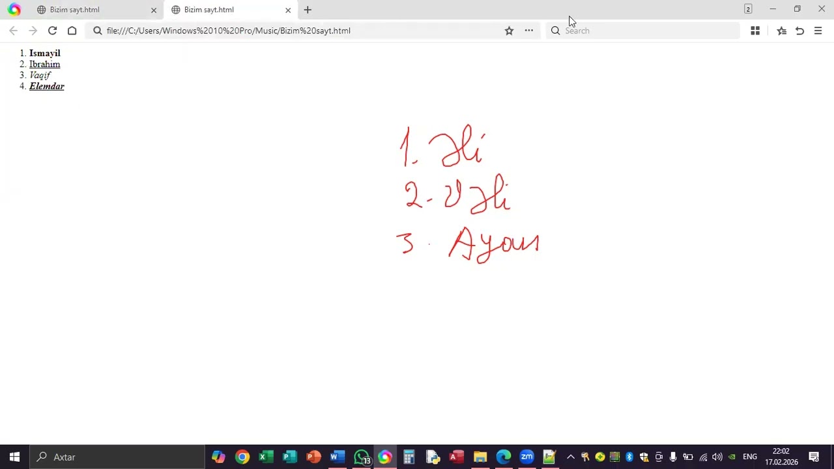Click the list item Ismayil
Image resolution: width=834 pixels, height=469 pixels.
pyautogui.click(x=45, y=53)
